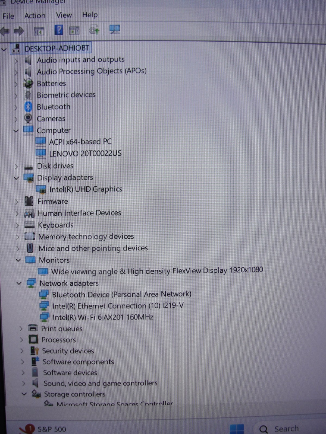Collapse the Display adapters category
The image size is (326, 434).
tap(17, 178)
